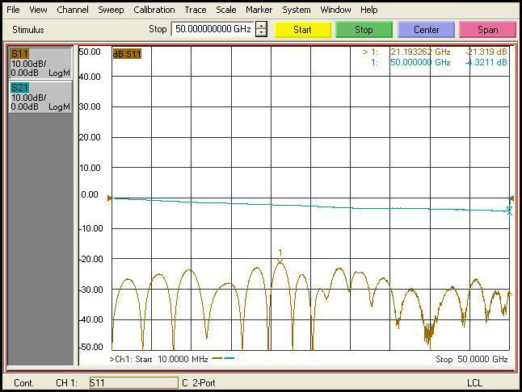The height and width of the screenshot is (392, 522).
Task: Click the S11 status bar field
Action: [x=134, y=382]
